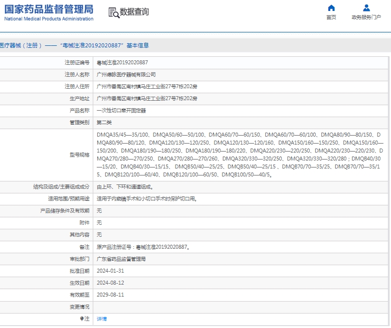Screen dimensions: 391x328
Task: Click the 产品名称 row label
Action: (80, 111)
